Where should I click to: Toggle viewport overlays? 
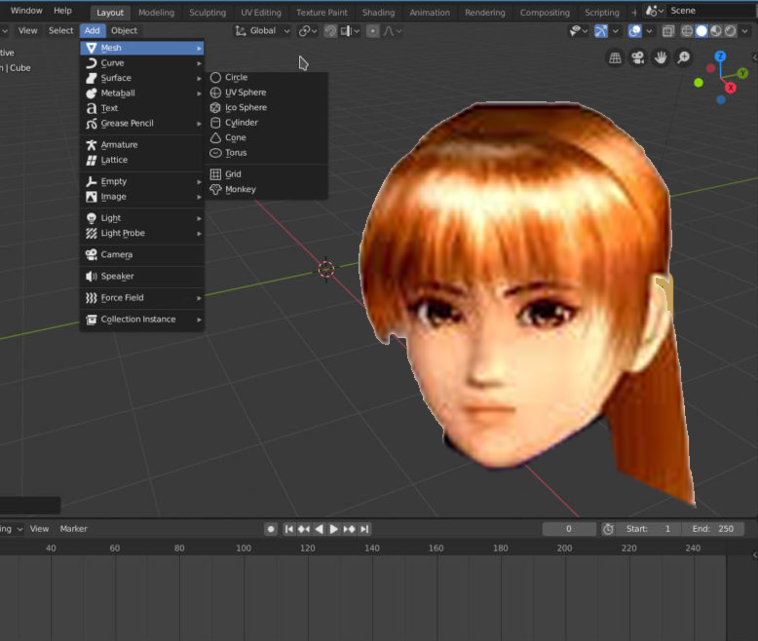click(x=634, y=31)
